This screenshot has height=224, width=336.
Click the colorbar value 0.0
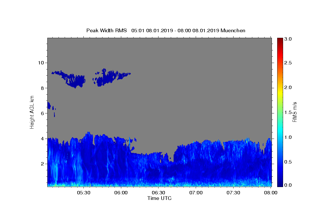(x=288, y=185)
